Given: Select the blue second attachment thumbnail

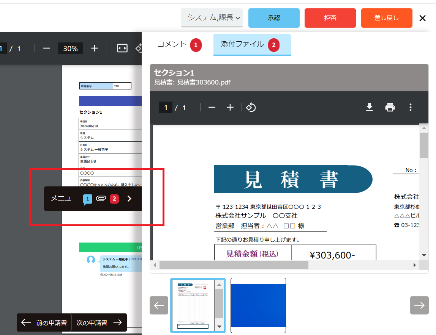Looking at the screenshot, I should pyautogui.click(x=258, y=305).
